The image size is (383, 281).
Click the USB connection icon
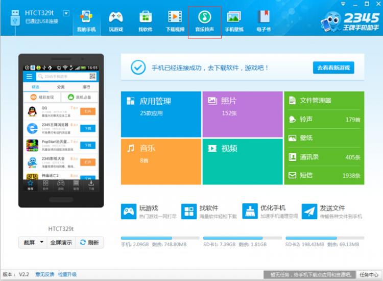tap(15, 18)
